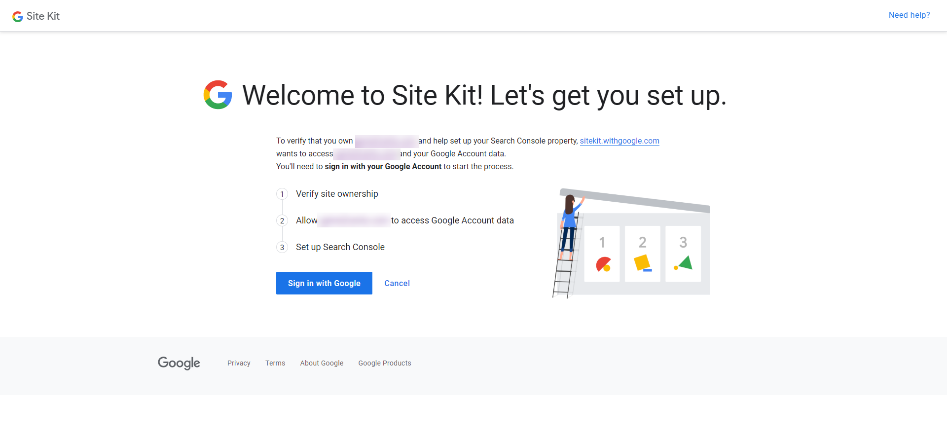Screen dimensions: 947x438
Task: Open the sitekit.withgoogle.com link
Action: point(619,141)
